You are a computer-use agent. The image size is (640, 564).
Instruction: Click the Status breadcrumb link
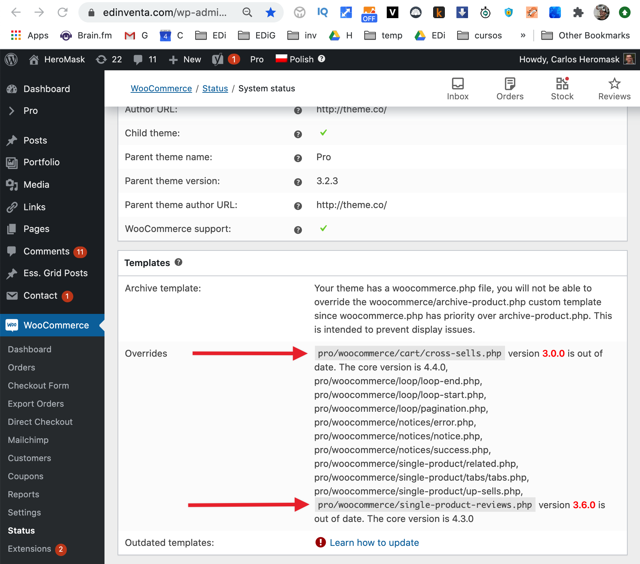click(215, 88)
